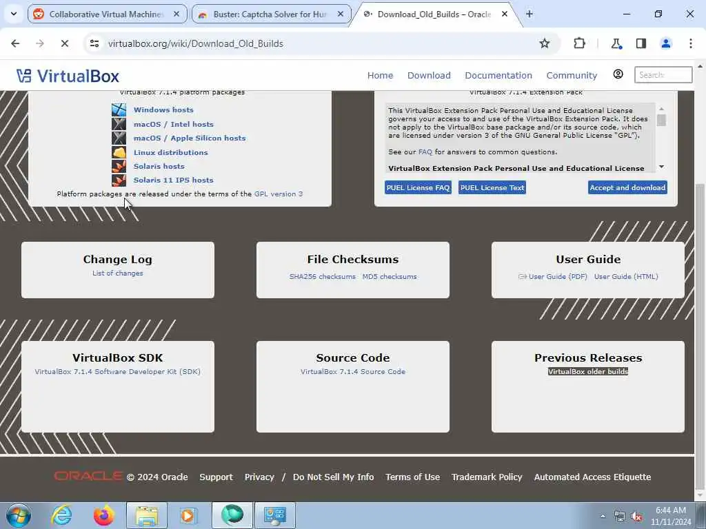Click the Solaris 11 IPS hosts icon
Viewport: 706px width, 529px height.
(119, 180)
